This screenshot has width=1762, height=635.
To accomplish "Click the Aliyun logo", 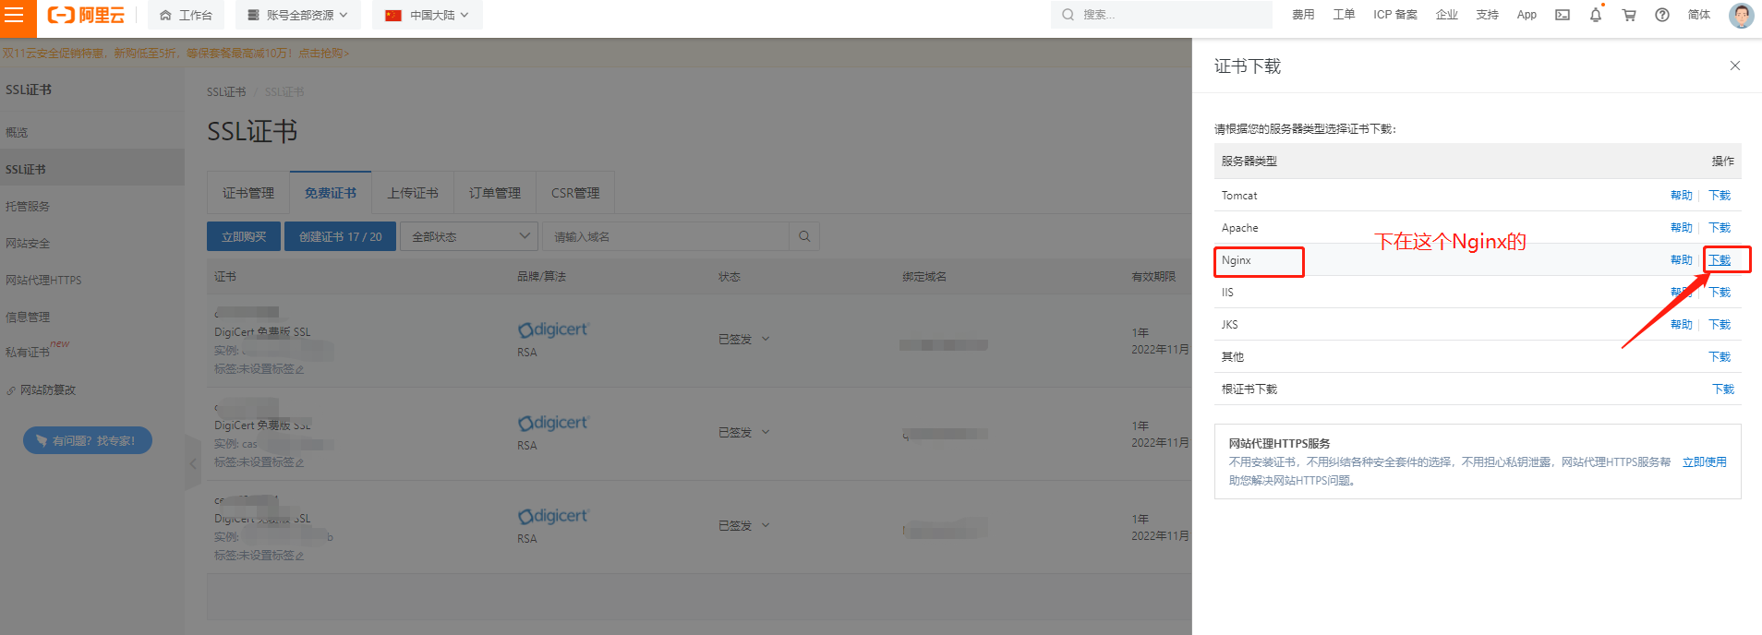I will pyautogui.click(x=86, y=15).
